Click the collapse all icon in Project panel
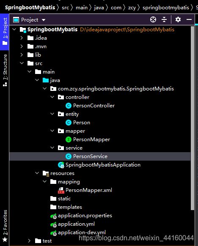The height and width of the screenshot is (246, 198). point(164,19)
